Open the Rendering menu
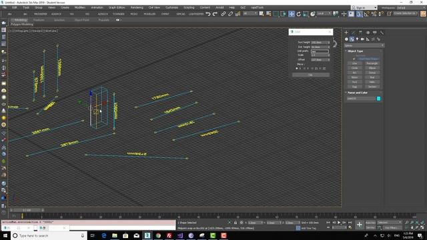The height and width of the screenshot is (240, 427). tap(137, 7)
